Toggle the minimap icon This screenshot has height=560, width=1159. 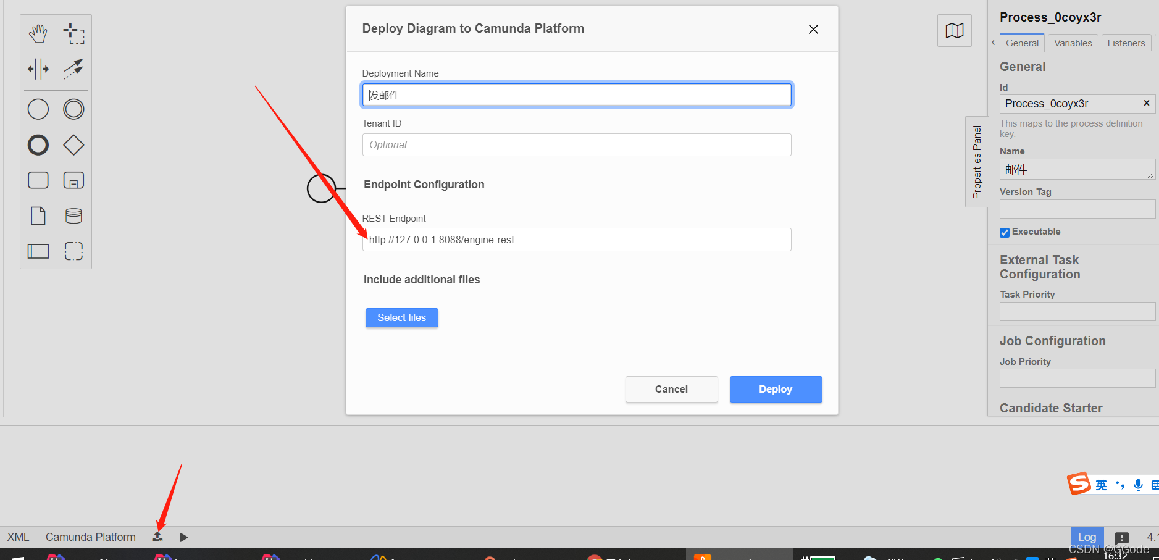click(x=955, y=30)
